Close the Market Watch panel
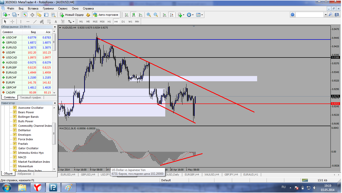 tap(55, 27)
